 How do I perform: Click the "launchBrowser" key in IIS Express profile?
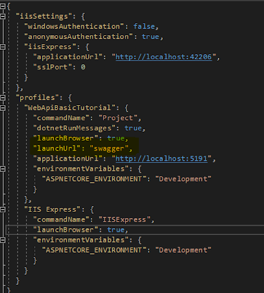click(65, 230)
